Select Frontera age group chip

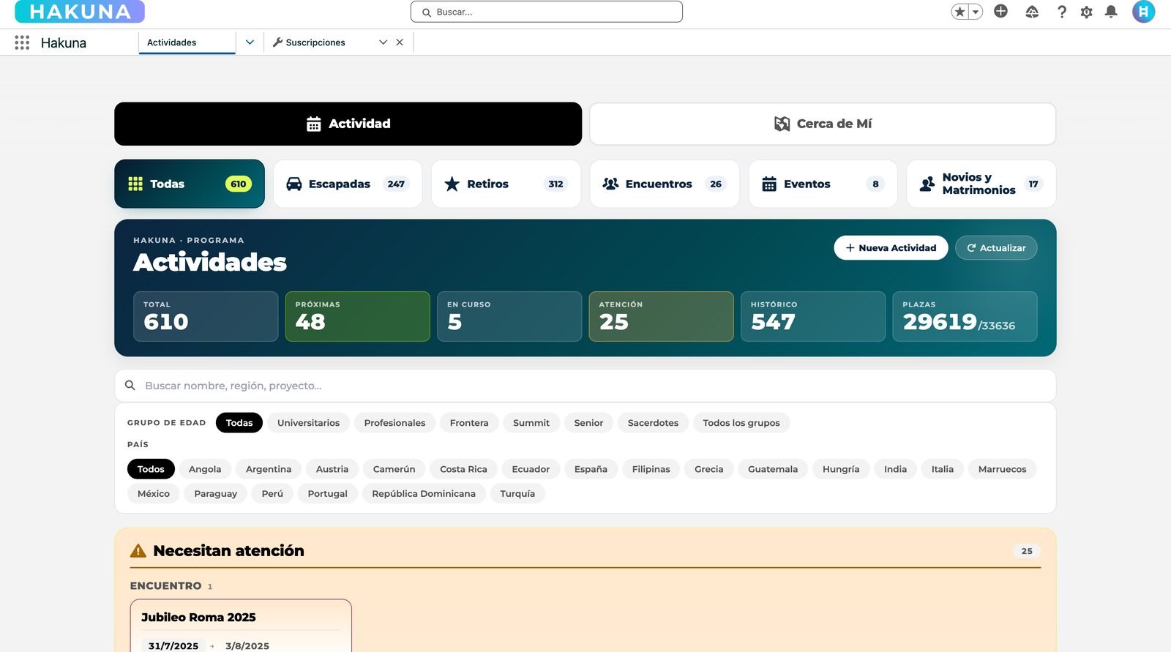469,423
